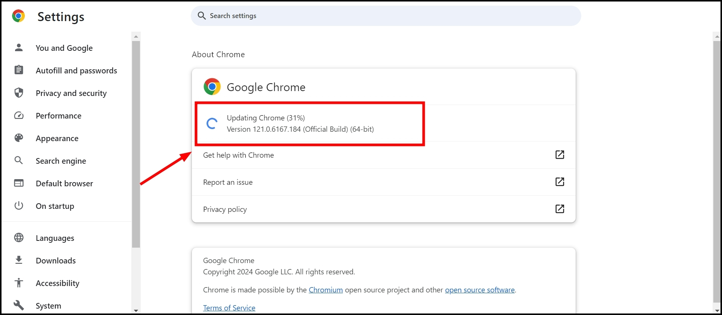The width and height of the screenshot is (722, 315).
Task: Open the Chromium project link
Action: click(x=325, y=290)
